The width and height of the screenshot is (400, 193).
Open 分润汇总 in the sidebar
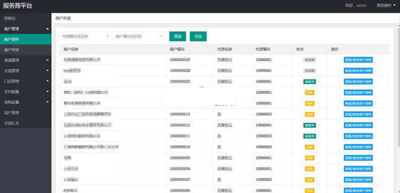[26, 123]
